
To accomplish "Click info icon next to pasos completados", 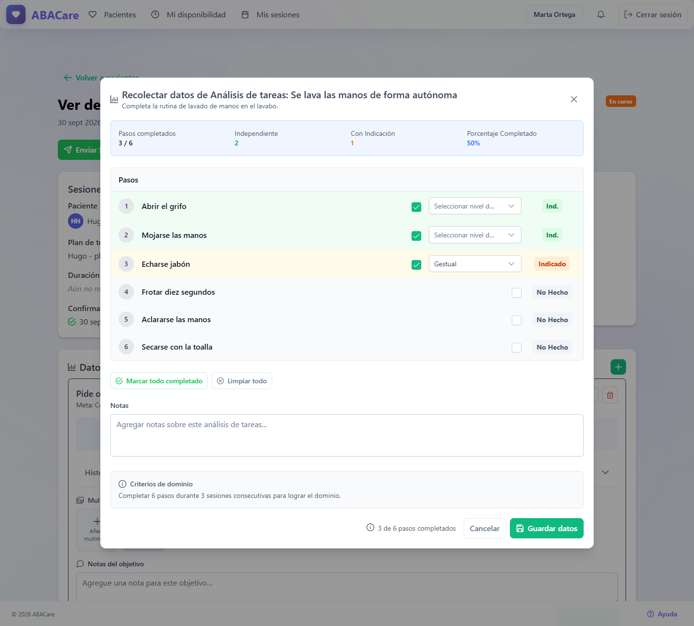I will pyautogui.click(x=370, y=528).
